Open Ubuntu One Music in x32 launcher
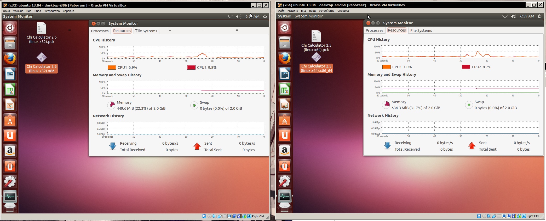Image resolution: width=546 pixels, height=221 pixels. (10, 166)
